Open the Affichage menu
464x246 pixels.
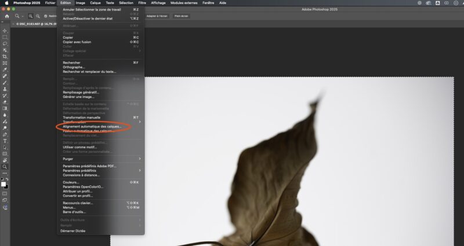pyautogui.click(x=158, y=3)
